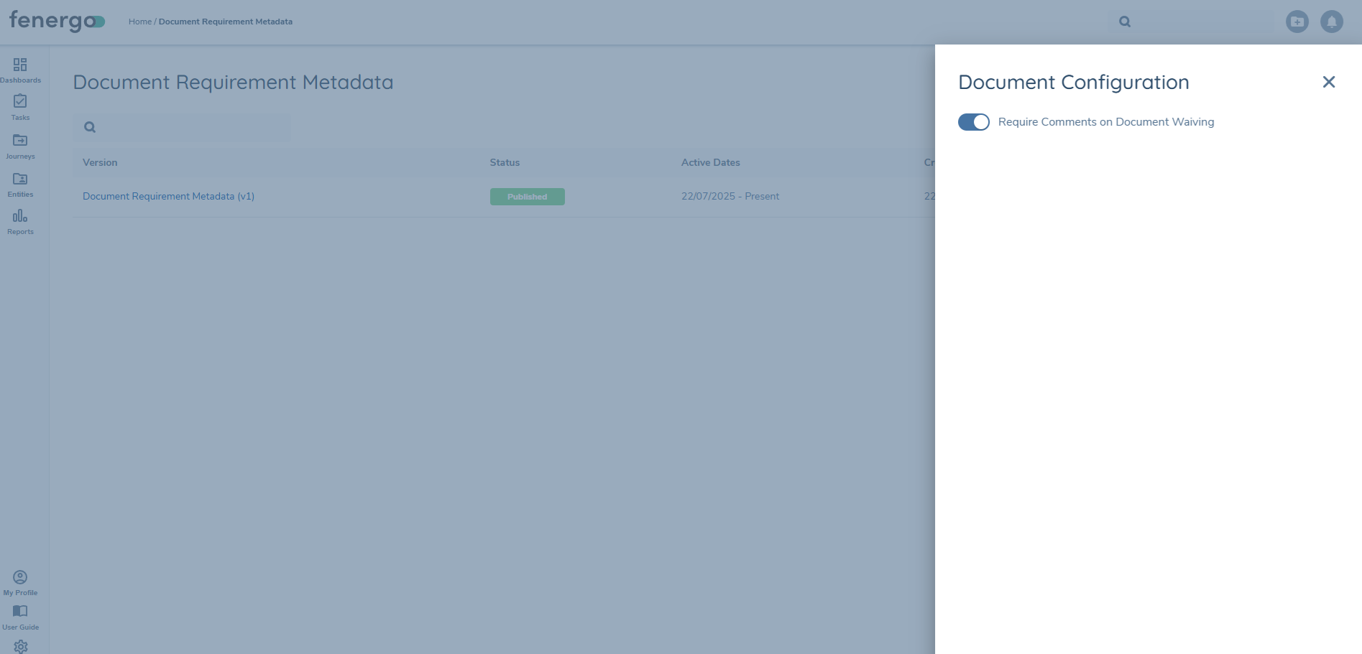Viewport: 1362px width, 654px height.
Task: Open Settings via the gear icon
Action: (20, 647)
